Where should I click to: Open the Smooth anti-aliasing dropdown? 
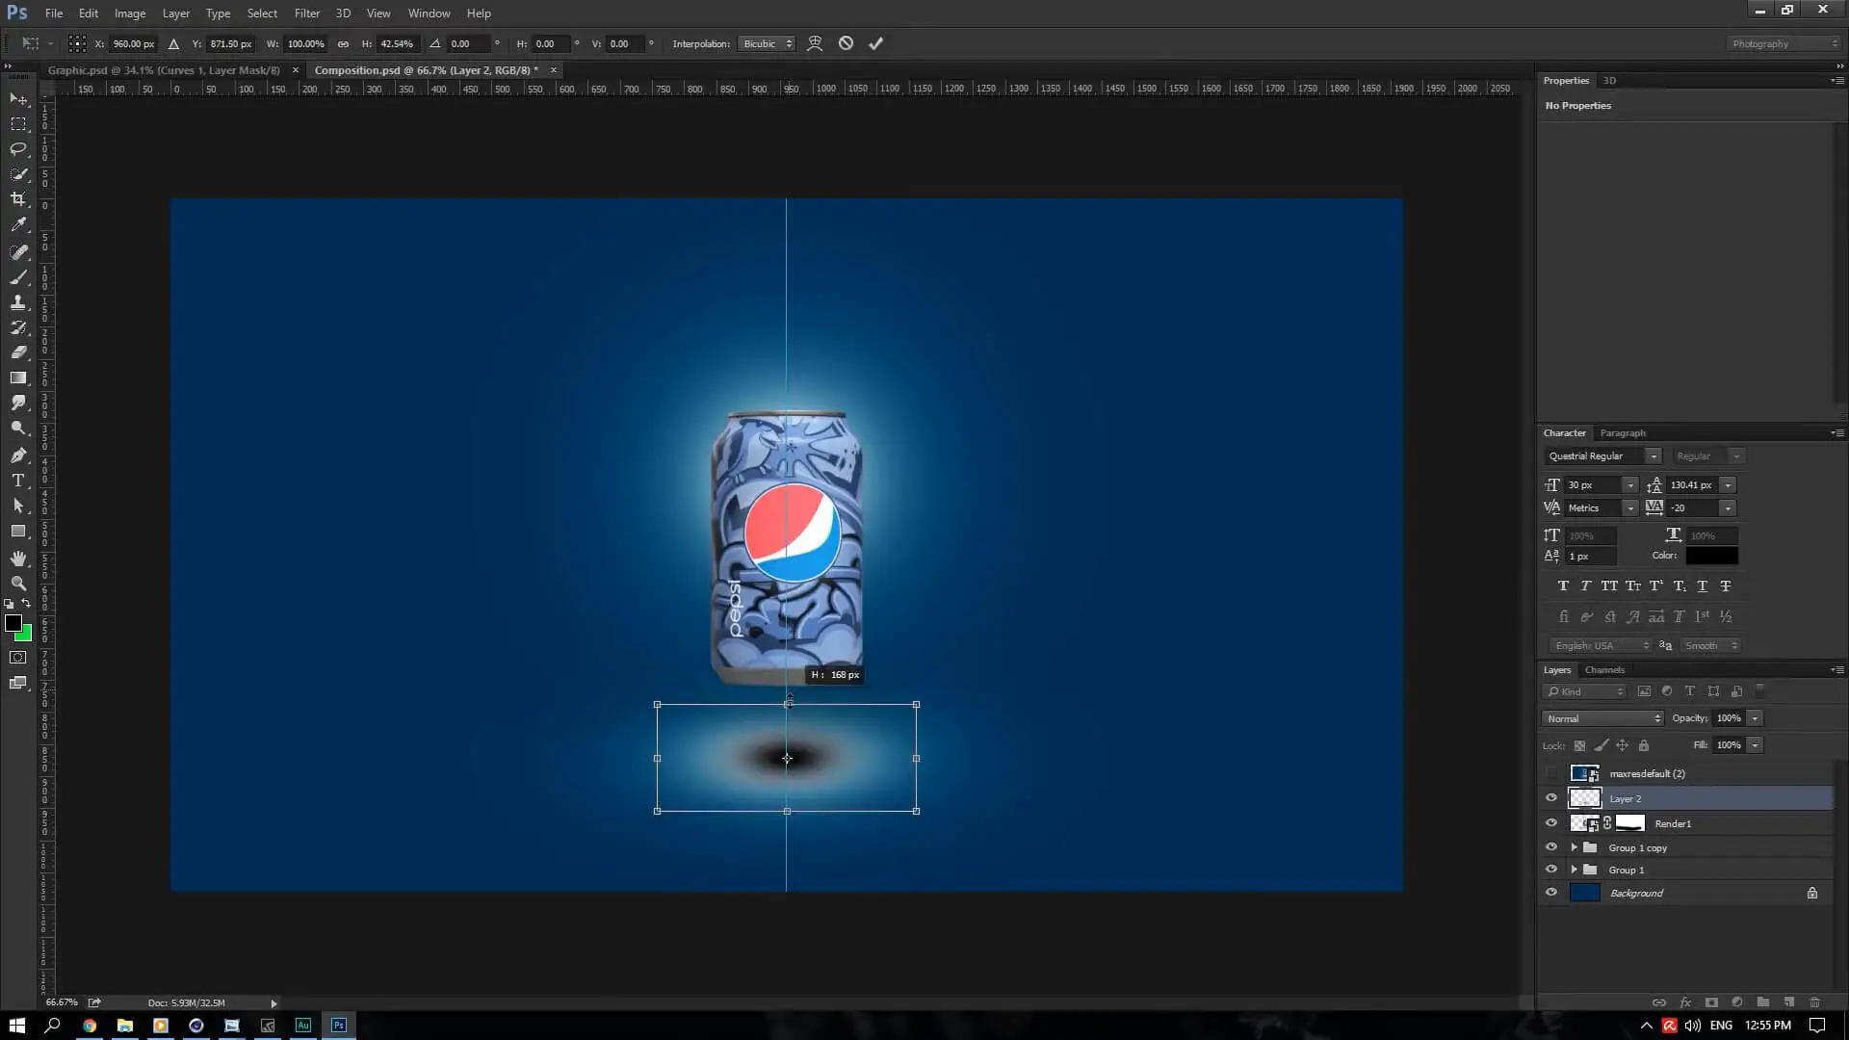[1709, 646]
